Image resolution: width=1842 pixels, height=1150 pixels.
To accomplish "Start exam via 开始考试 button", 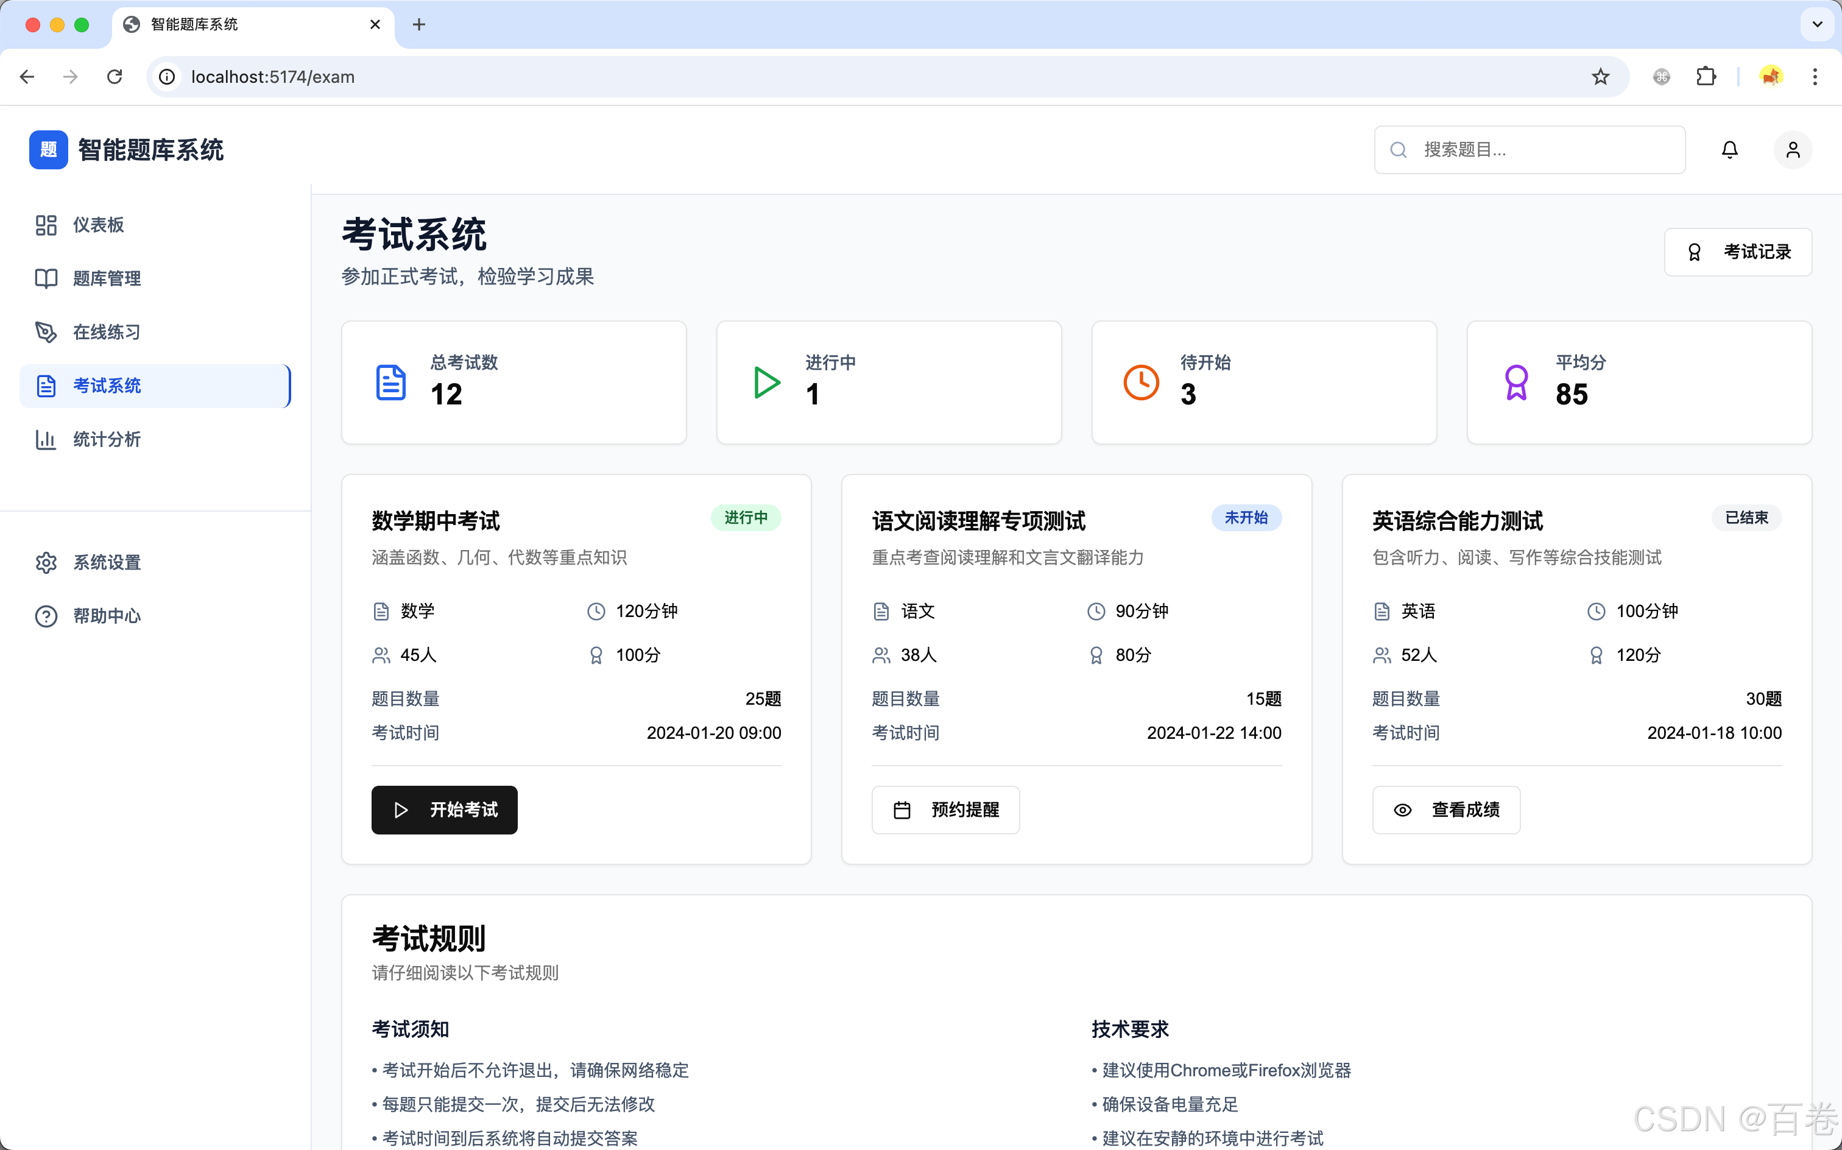I will tap(444, 810).
